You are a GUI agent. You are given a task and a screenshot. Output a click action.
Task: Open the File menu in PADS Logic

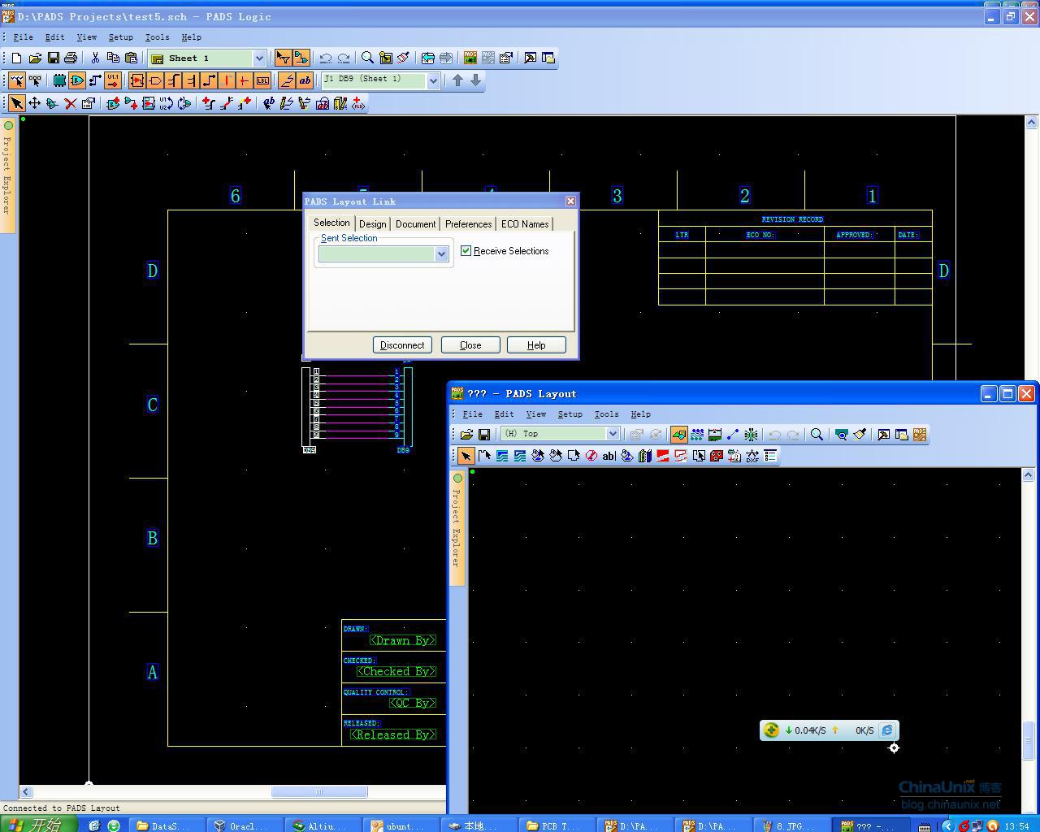(24, 37)
